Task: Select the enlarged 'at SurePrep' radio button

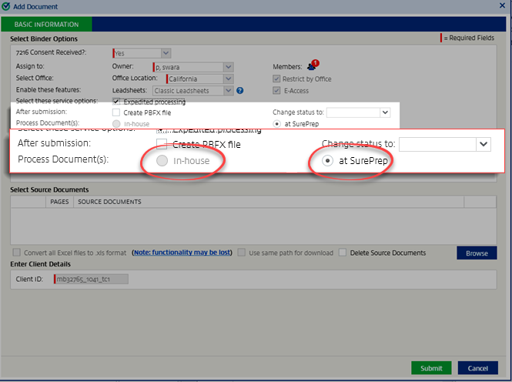Action: tap(327, 161)
